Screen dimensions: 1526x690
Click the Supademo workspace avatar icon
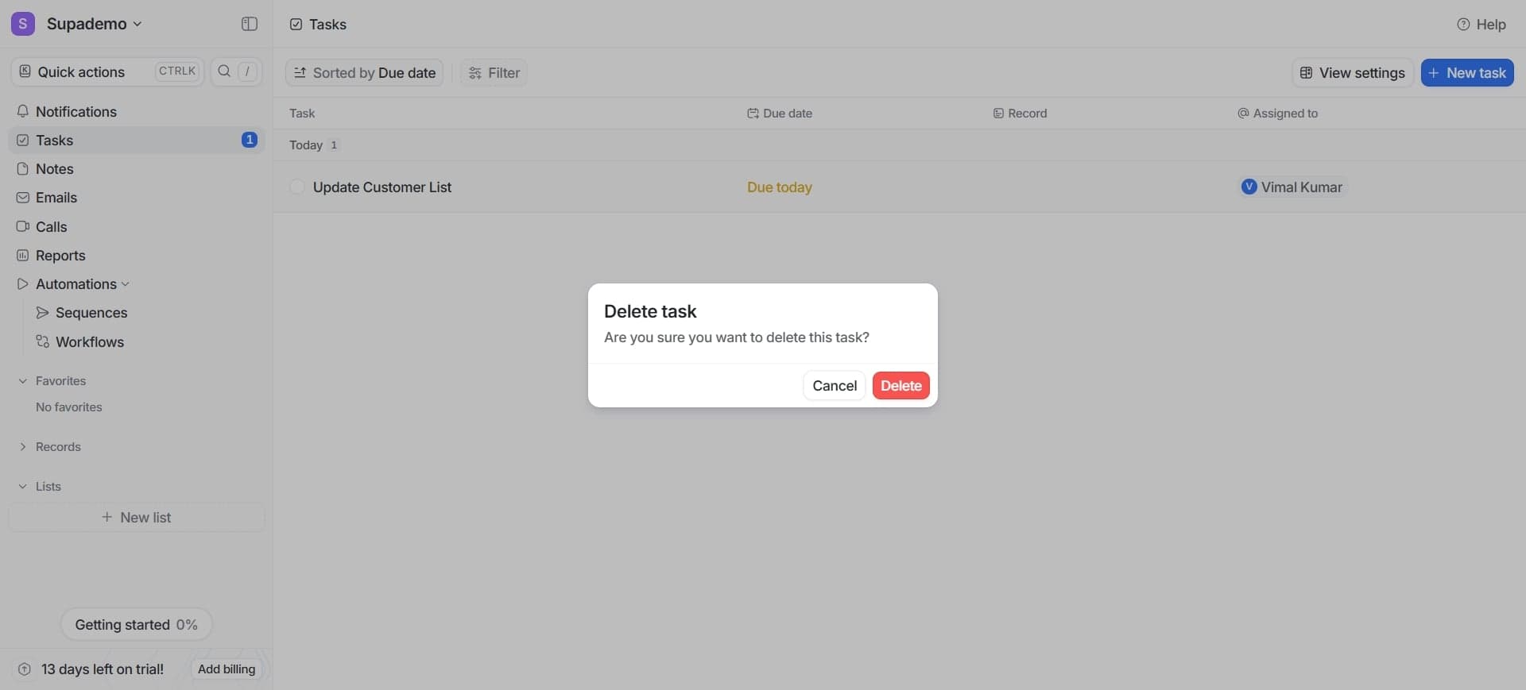tap(22, 24)
